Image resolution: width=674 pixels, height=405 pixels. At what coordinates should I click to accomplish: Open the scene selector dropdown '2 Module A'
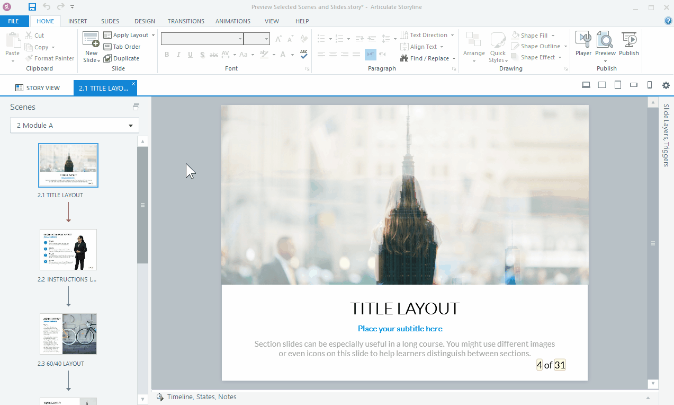coord(75,126)
